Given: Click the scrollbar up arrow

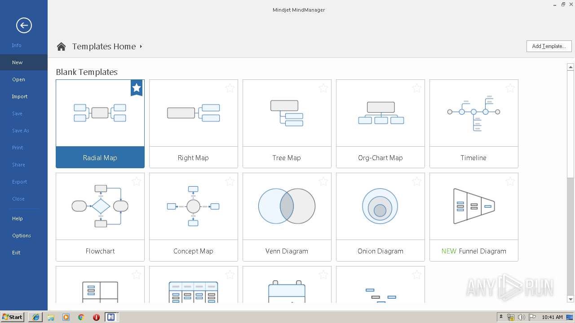Looking at the screenshot, I should pyautogui.click(x=571, y=67).
